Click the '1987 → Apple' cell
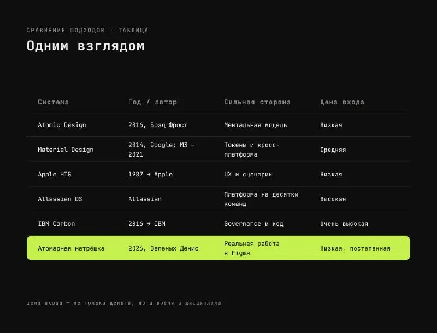 [x=150, y=174]
